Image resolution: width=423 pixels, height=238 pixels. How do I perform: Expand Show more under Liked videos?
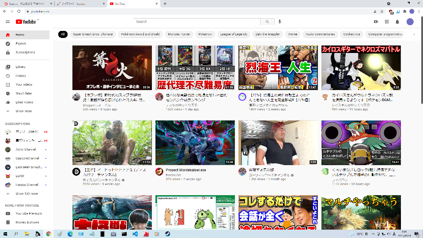pos(25,111)
